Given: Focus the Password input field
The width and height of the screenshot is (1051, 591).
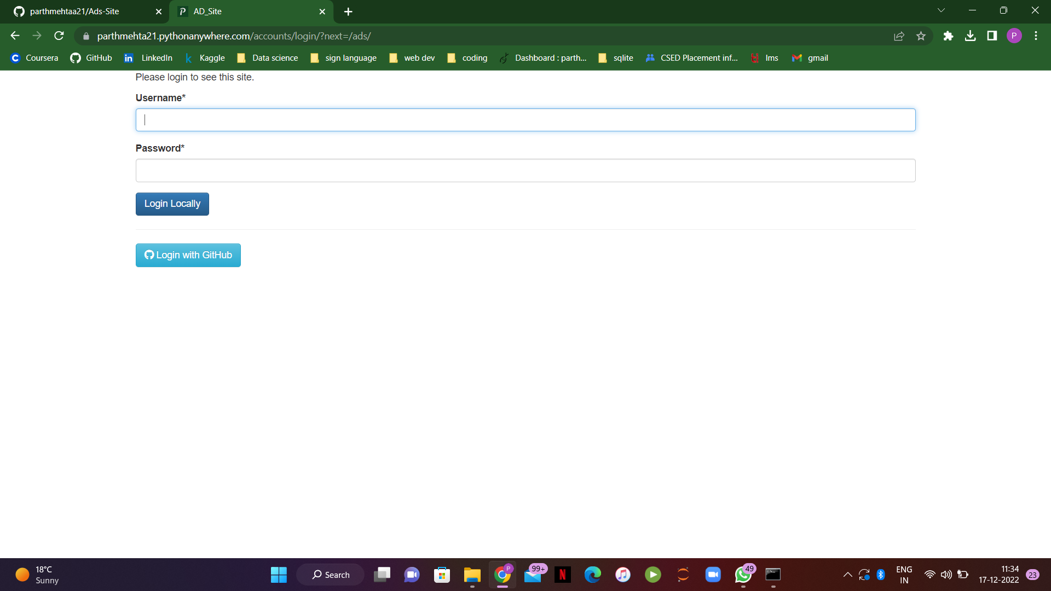Looking at the screenshot, I should (x=525, y=170).
